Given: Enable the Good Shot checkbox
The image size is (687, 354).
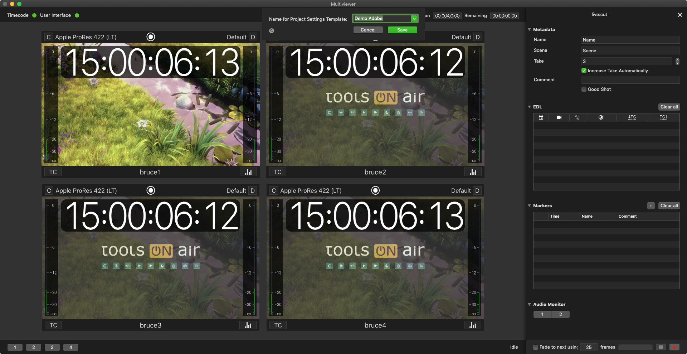Looking at the screenshot, I should [x=584, y=89].
